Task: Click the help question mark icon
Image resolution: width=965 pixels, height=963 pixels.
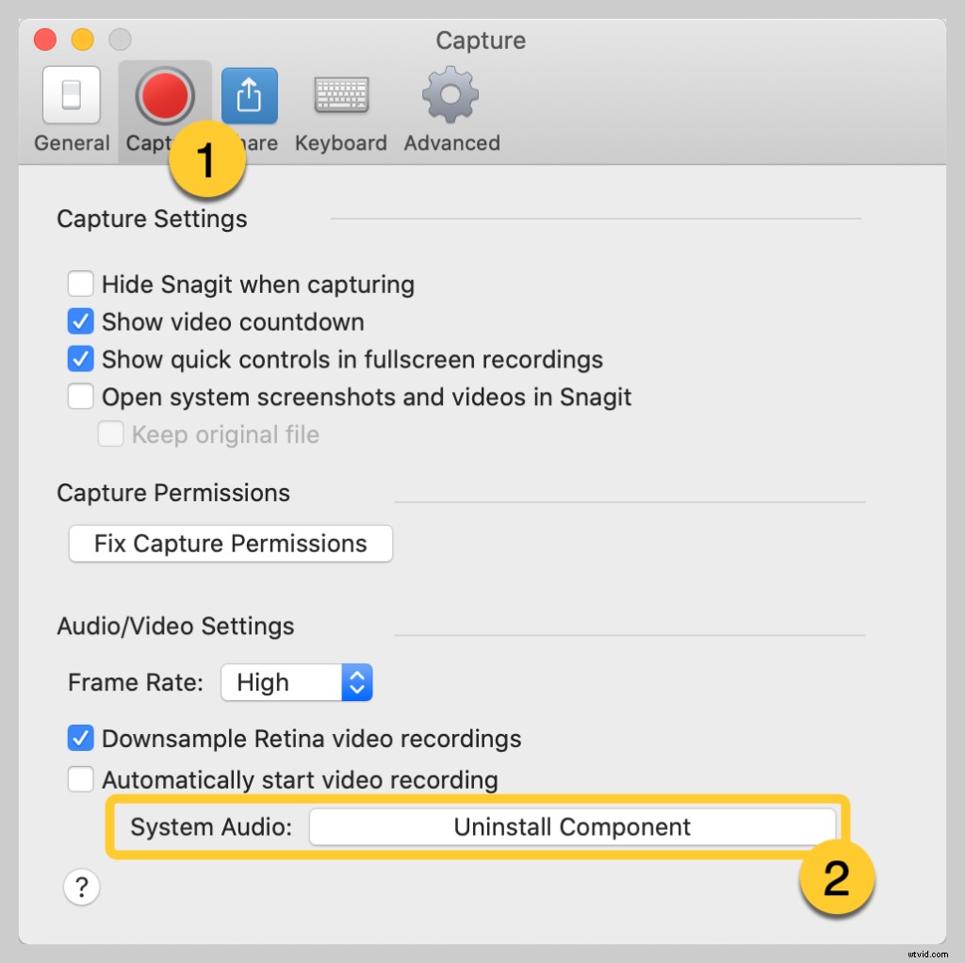Action: click(x=81, y=887)
